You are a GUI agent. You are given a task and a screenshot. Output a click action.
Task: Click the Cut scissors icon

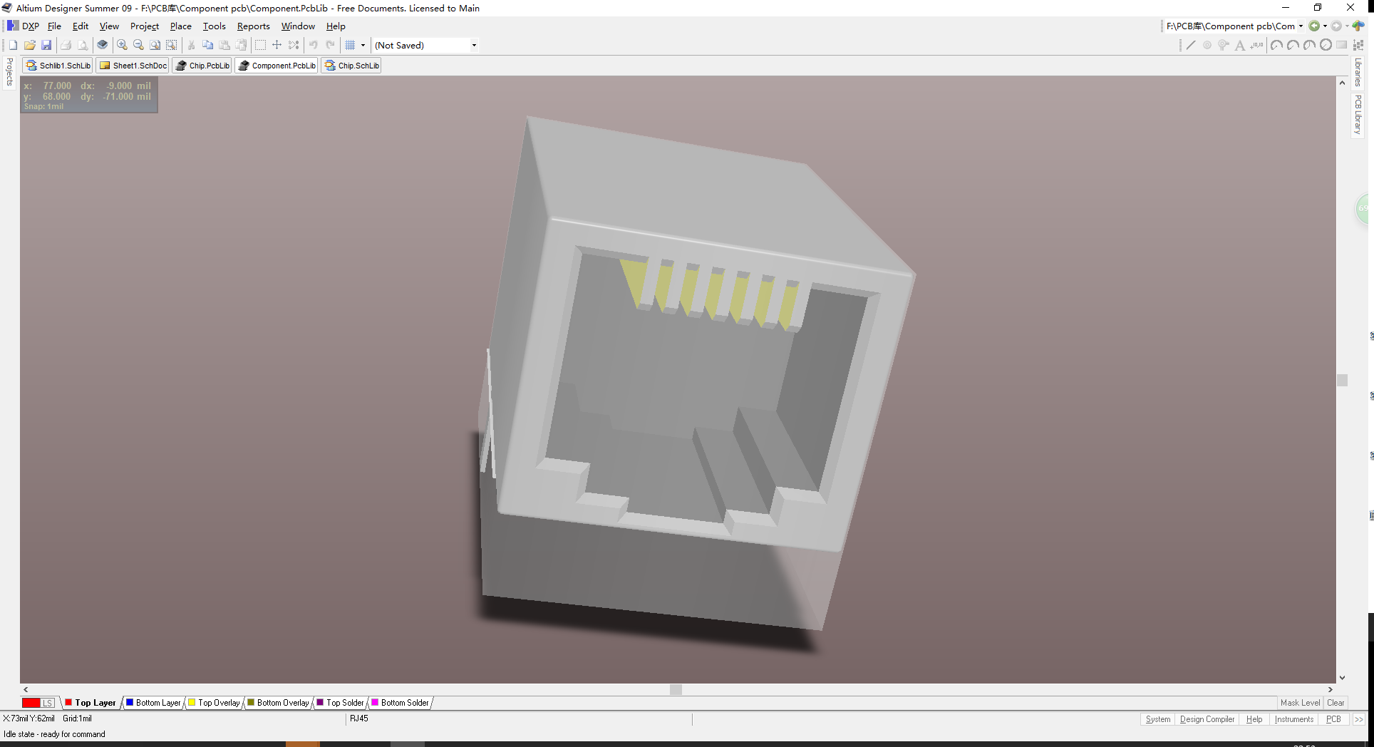(191, 45)
